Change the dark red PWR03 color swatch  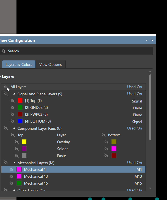tap(20, 114)
